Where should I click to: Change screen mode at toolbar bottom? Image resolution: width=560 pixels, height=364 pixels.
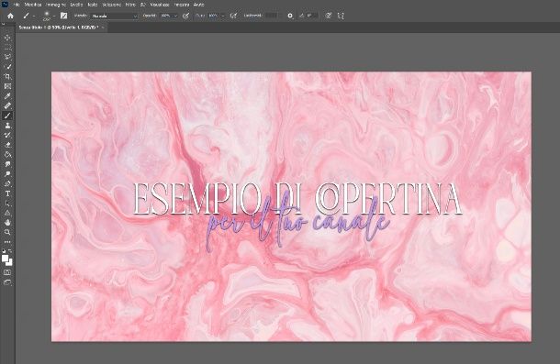(7, 282)
